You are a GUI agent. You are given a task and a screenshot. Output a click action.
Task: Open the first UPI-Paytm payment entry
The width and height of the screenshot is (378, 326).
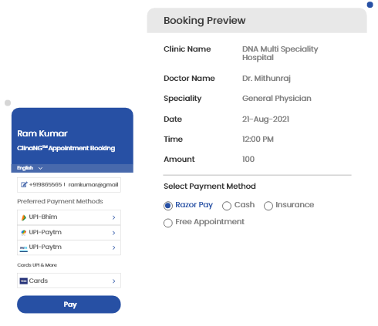69,233
